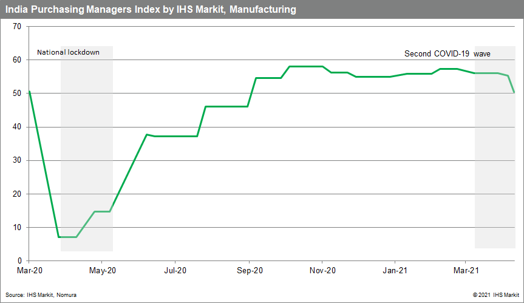Image resolution: width=524 pixels, height=303 pixels.
Task: Click the 70 value on the y-axis
Action: 17,27
